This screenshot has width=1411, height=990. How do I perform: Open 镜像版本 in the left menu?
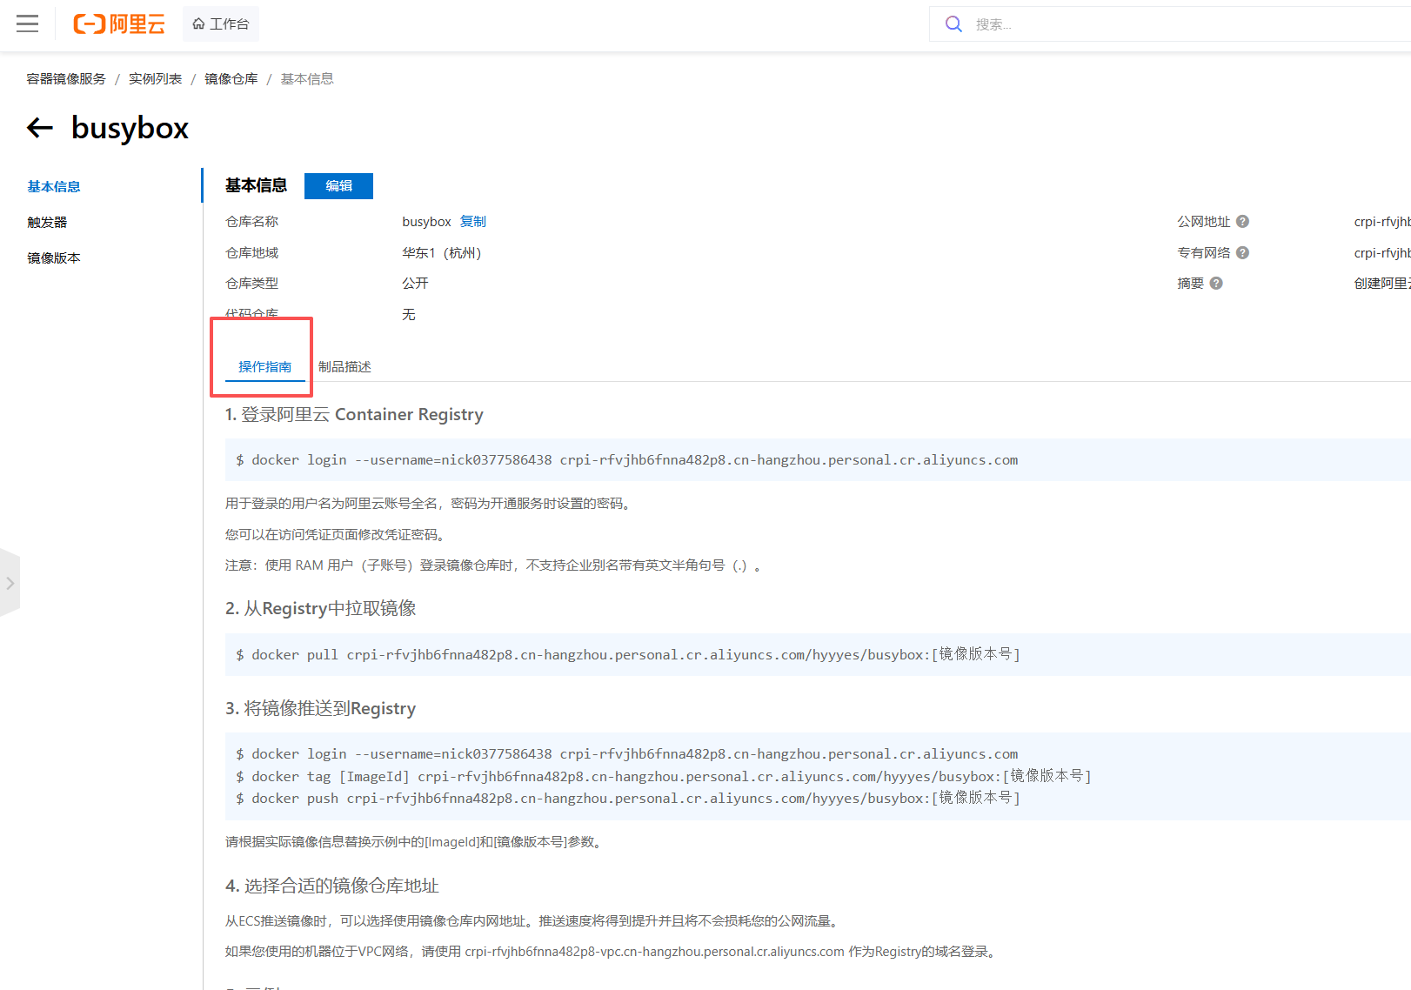(54, 258)
